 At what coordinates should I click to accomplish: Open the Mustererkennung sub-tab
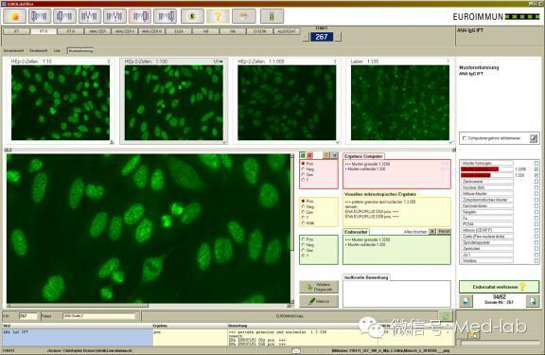point(80,51)
